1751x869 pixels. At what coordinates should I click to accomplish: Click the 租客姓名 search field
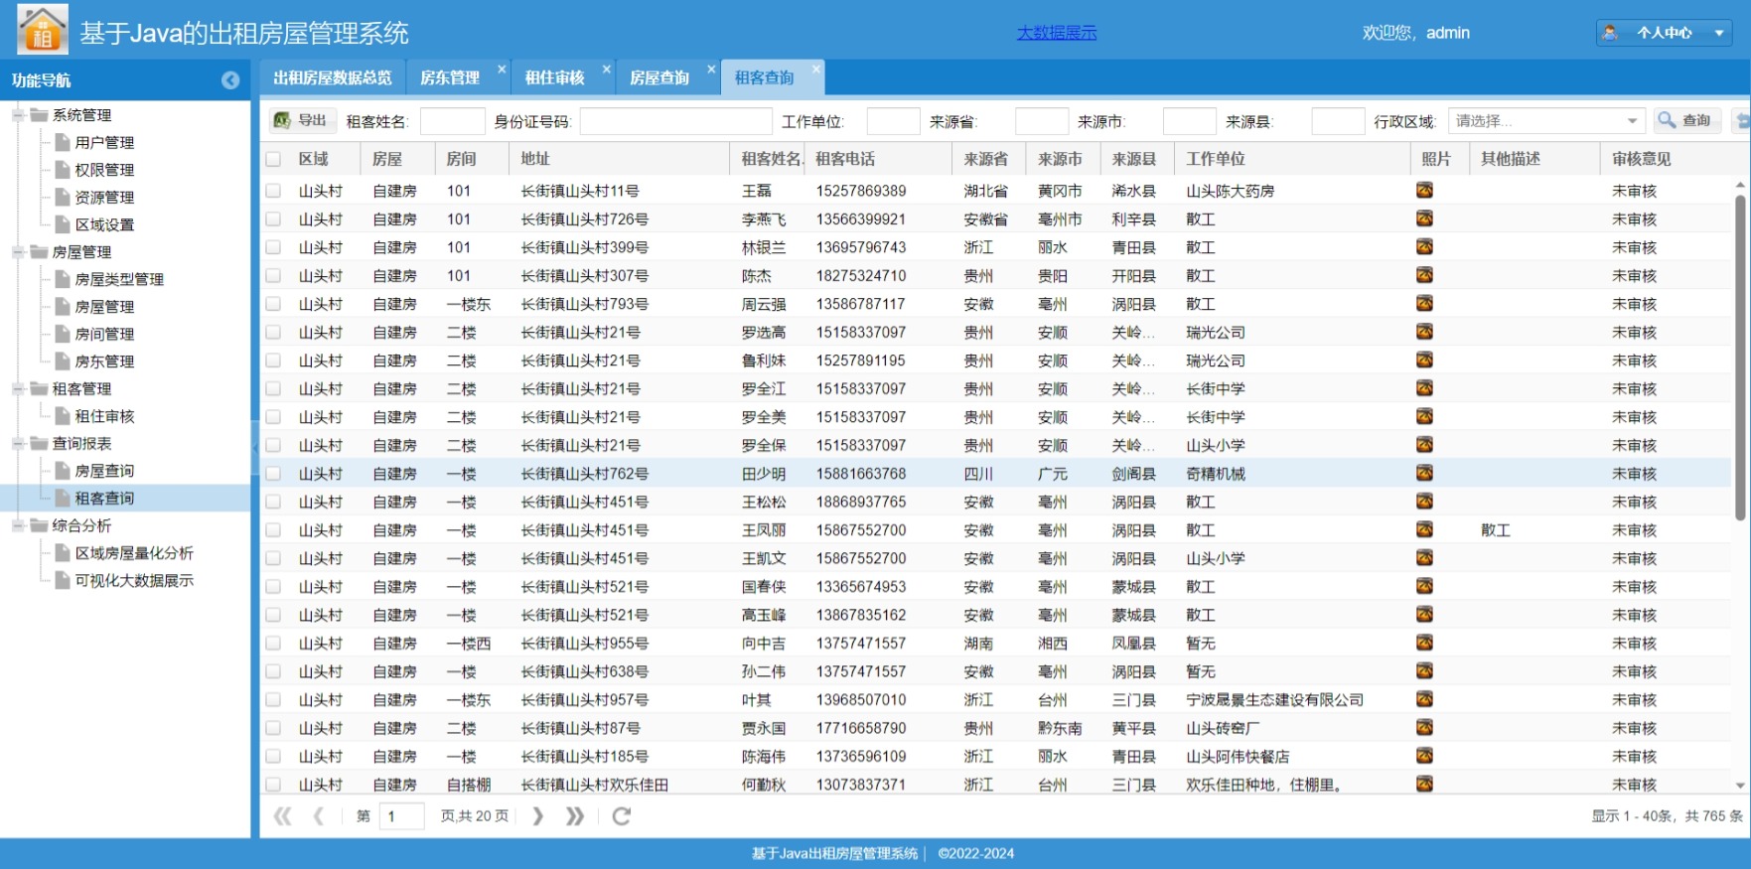click(453, 121)
